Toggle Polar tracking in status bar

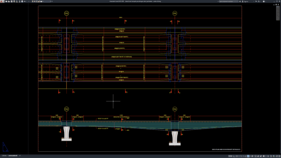[x=237, y=156]
